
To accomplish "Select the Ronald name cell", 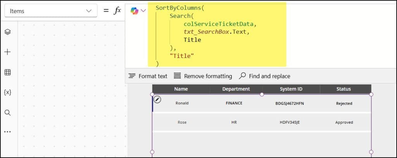I will click(x=182, y=103).
